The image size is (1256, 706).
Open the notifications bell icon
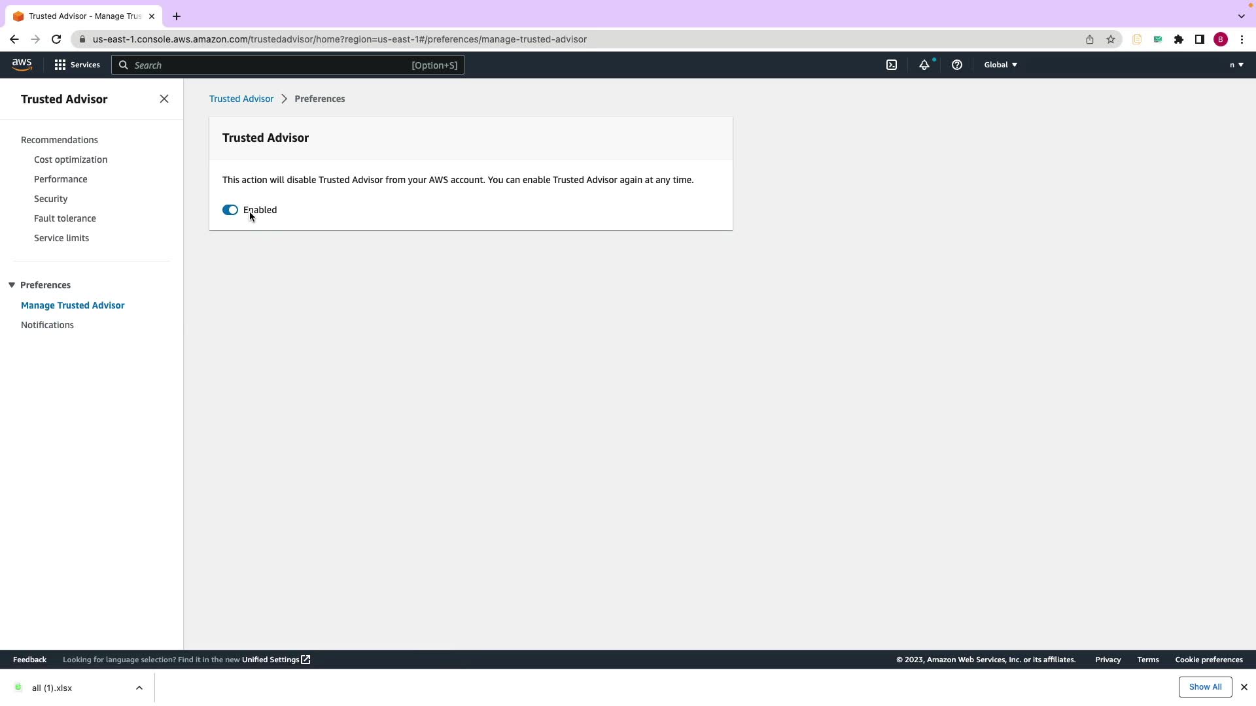pos(924,65)
